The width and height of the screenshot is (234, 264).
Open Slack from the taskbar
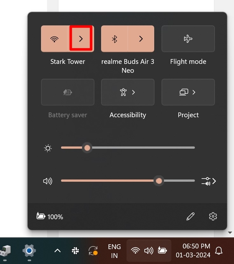coord(75,251)
